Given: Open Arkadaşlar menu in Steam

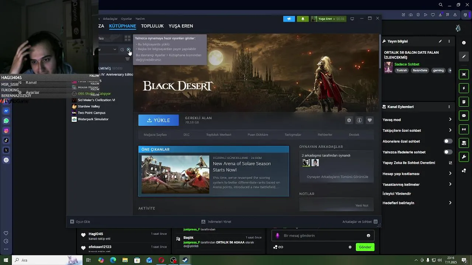Looking at the screenshot, I should coord(110,19).
